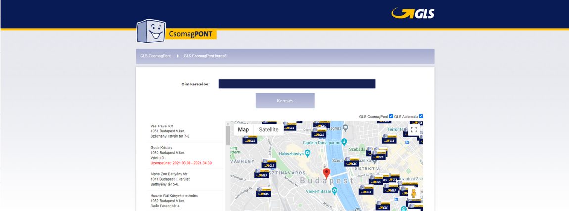Screen dimensions: 569x211
Task: Click the Cím keresése address input field
Action: [296, 84]
